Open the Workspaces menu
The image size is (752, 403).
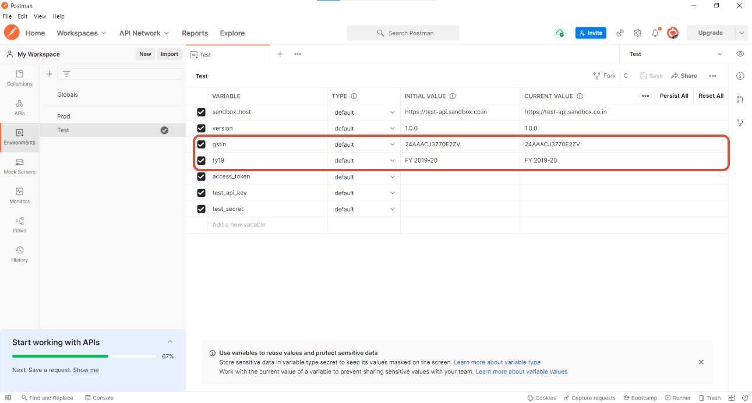coord(82,33)
